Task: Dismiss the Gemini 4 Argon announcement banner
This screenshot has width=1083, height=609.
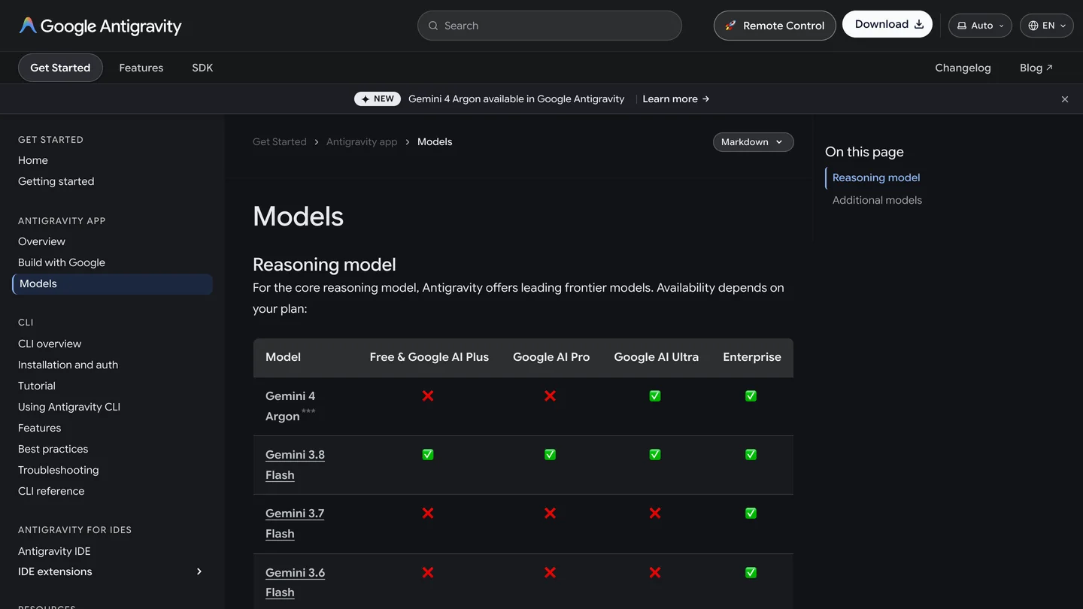Action: point(1065,99)
